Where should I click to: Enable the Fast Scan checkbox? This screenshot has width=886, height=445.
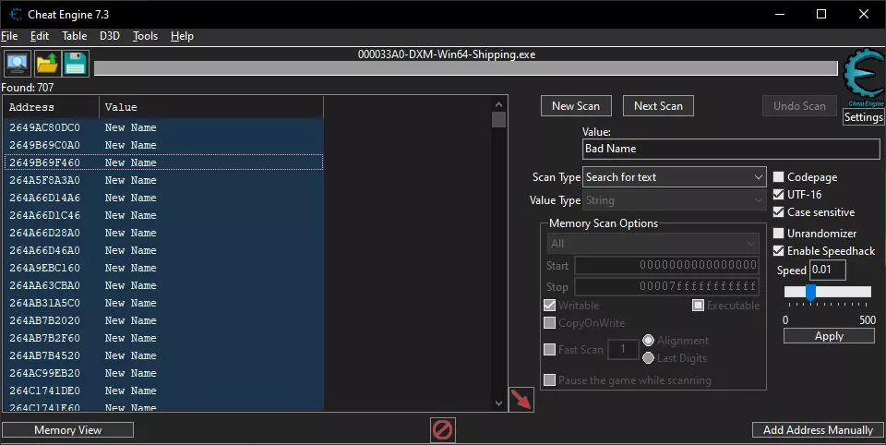549,349
